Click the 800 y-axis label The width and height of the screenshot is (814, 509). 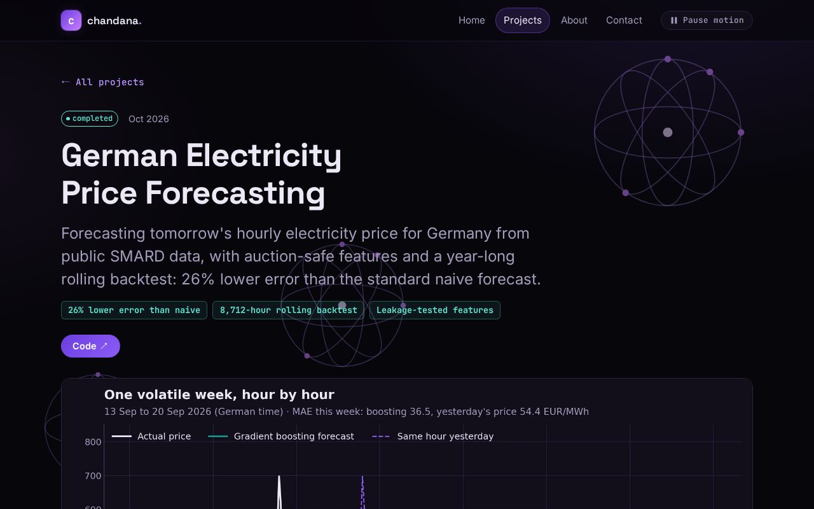point(93,442)
